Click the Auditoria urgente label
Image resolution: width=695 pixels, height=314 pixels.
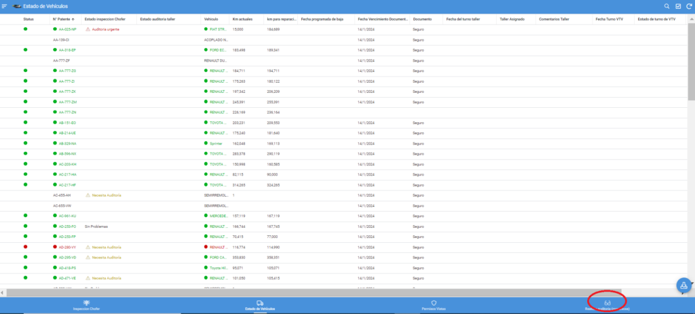105,30
